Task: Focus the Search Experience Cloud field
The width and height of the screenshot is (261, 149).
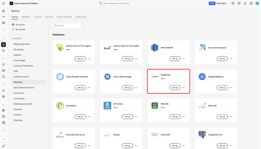Action: [x=116, y=3]
